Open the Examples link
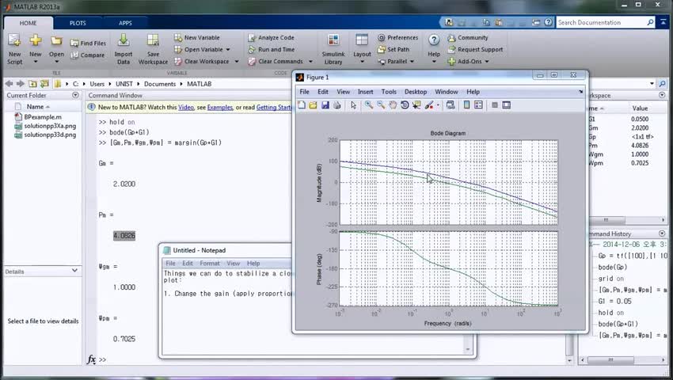This screenshot has width=673, height=380. click(220, 108)
